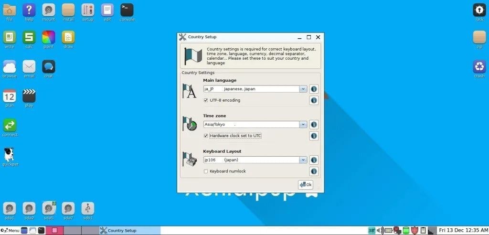Maximize the Country Setup window
This screenshot has width=489, height=235.
[x=309, y=37]
